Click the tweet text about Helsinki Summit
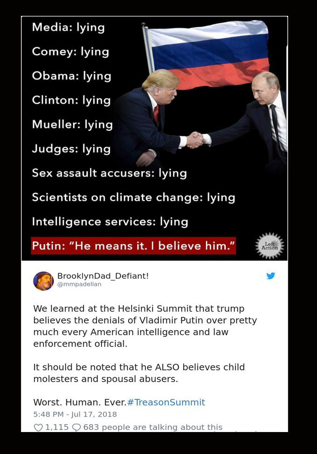 click(145, 326)
